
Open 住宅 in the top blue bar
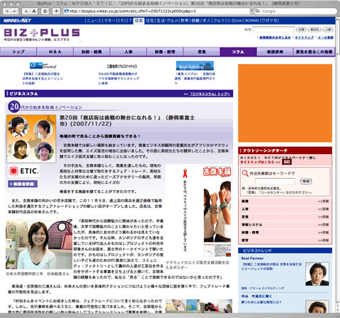point(149,20)
